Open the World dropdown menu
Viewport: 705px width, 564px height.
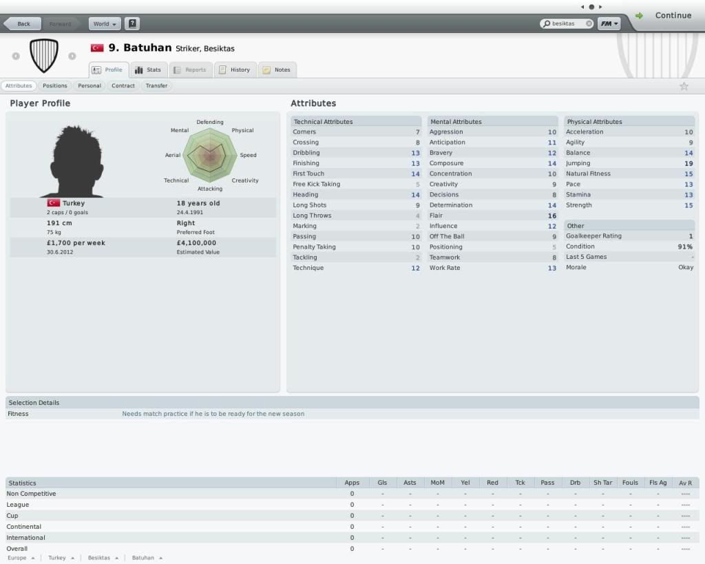point(105,24)
